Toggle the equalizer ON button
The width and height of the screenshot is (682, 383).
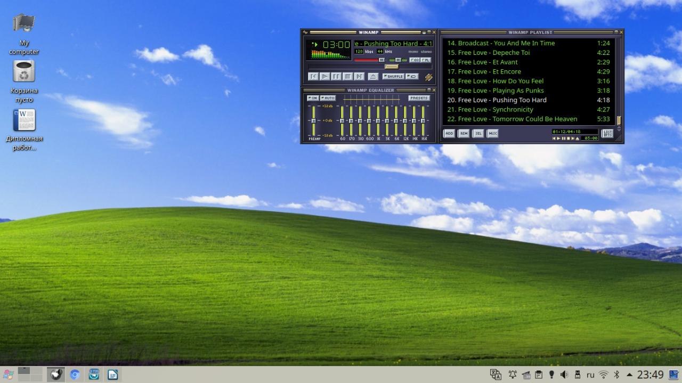click(x=313, y=98)
